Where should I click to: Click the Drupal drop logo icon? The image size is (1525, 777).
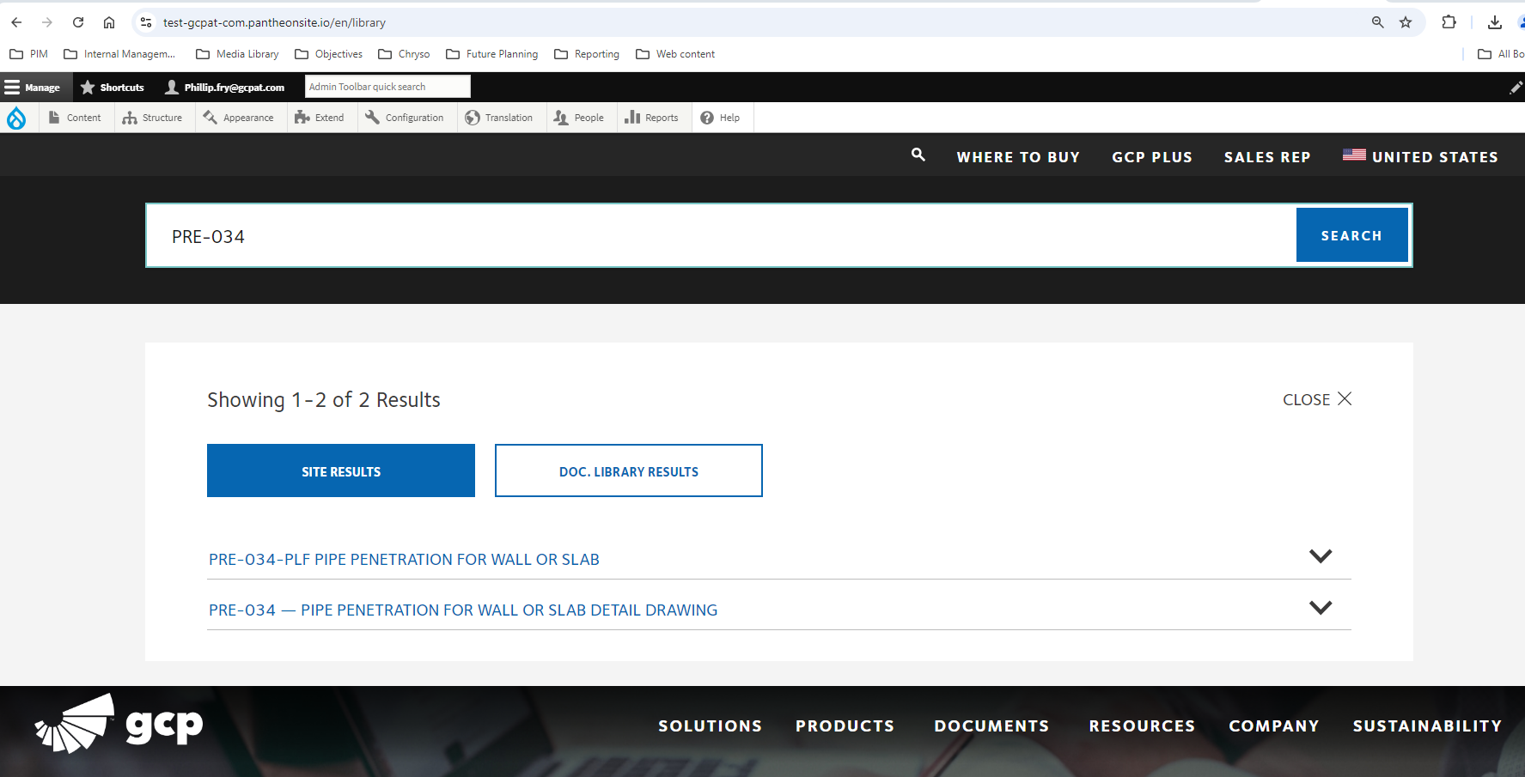16,118
